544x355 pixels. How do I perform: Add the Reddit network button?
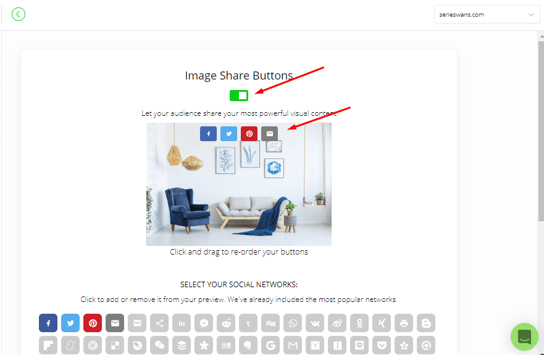point(226,323)
